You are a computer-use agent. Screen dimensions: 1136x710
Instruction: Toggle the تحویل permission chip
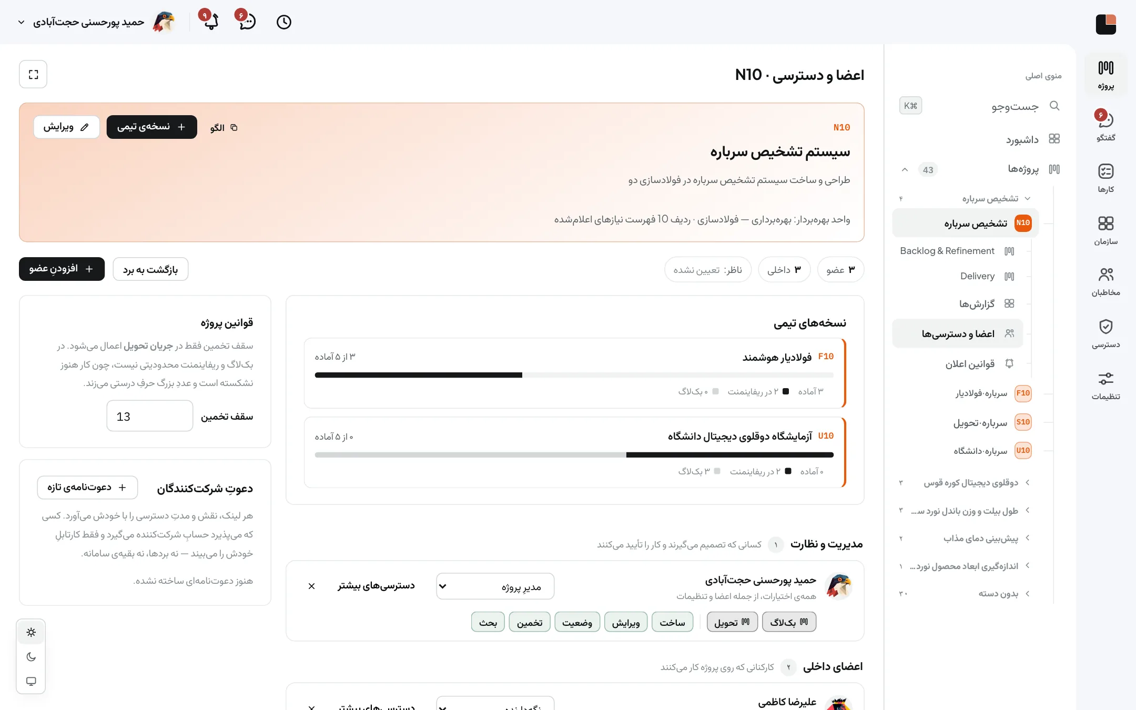click(x=732, y=622)
